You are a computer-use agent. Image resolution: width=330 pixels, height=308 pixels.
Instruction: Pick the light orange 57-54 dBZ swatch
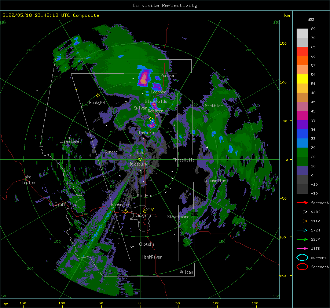(x=302, y=70)
